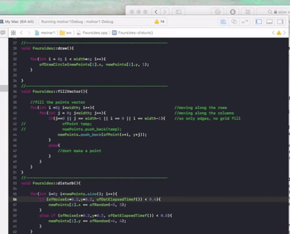Image resolution: width=290 pixels, height=234 pixels.
Task: Click line number 56 in the gutter
Action: [x=15, y=200]
